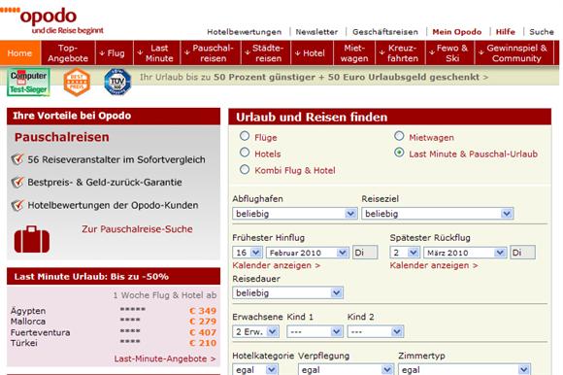Open the Februar 2010 month dropdown
Screen dimensions: 563x375
[308, 253]
